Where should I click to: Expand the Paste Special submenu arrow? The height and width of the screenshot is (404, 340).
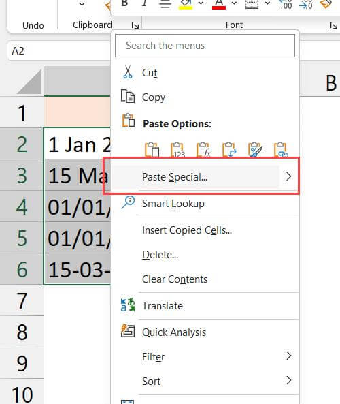288,176
